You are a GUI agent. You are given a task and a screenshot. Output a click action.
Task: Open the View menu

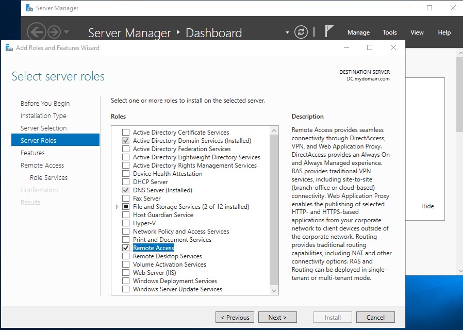click(x=417, y=32)
